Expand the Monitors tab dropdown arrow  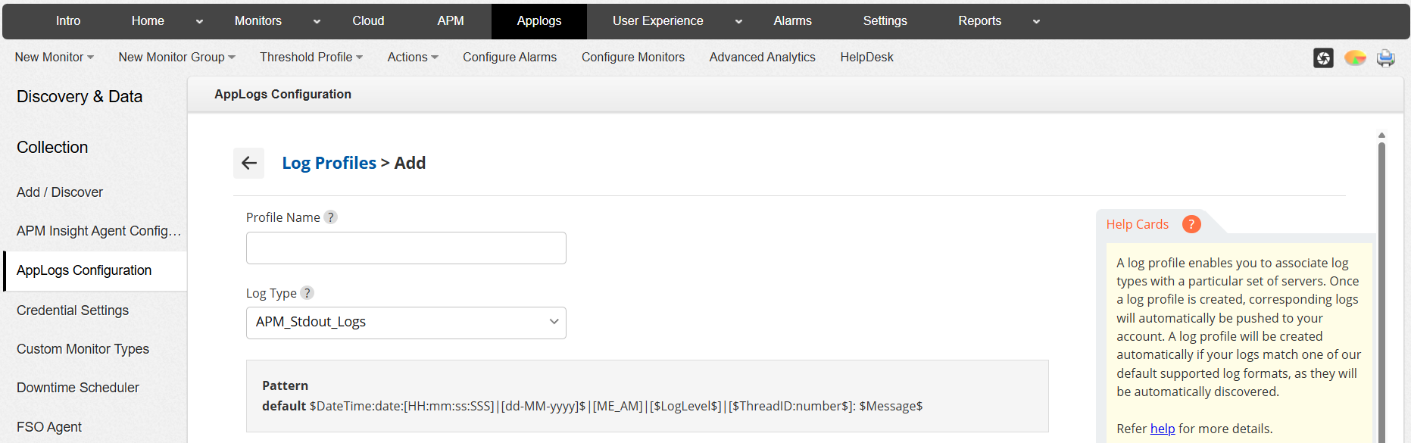point(317,21)
